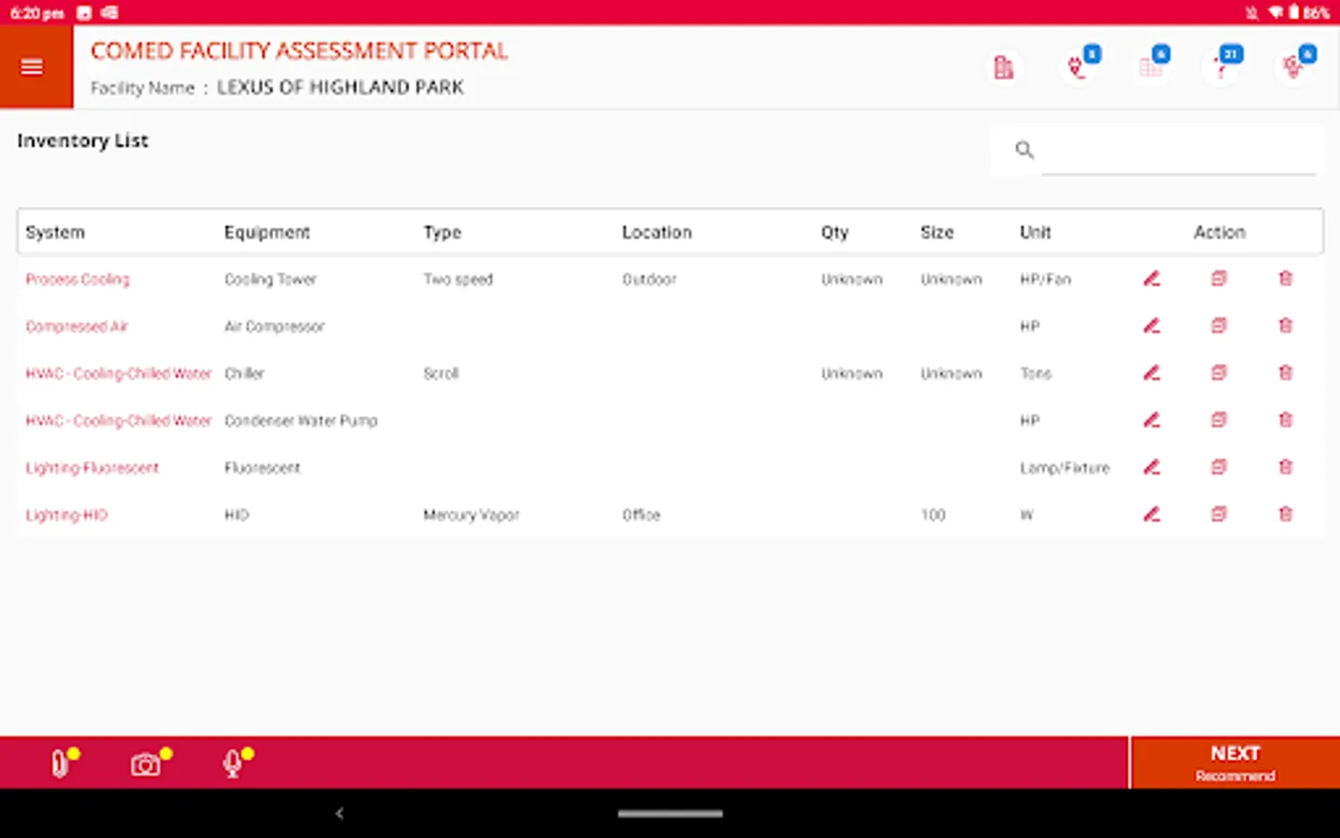This screenshot has height=838, width=1340.
Task: Select the Air Compressor equipment cell
Action: [275, 327]
